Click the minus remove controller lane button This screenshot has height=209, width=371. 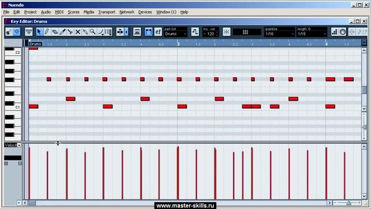coord(20,164)
